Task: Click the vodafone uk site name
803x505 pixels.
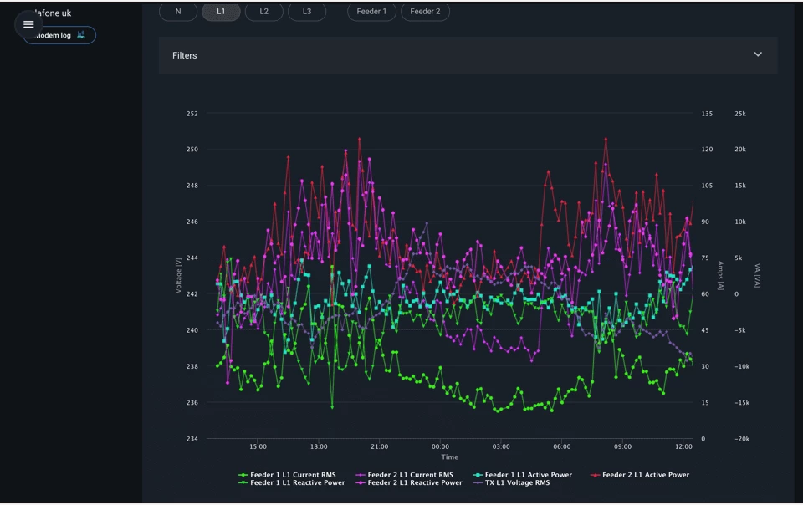Action: pos(55,13)
